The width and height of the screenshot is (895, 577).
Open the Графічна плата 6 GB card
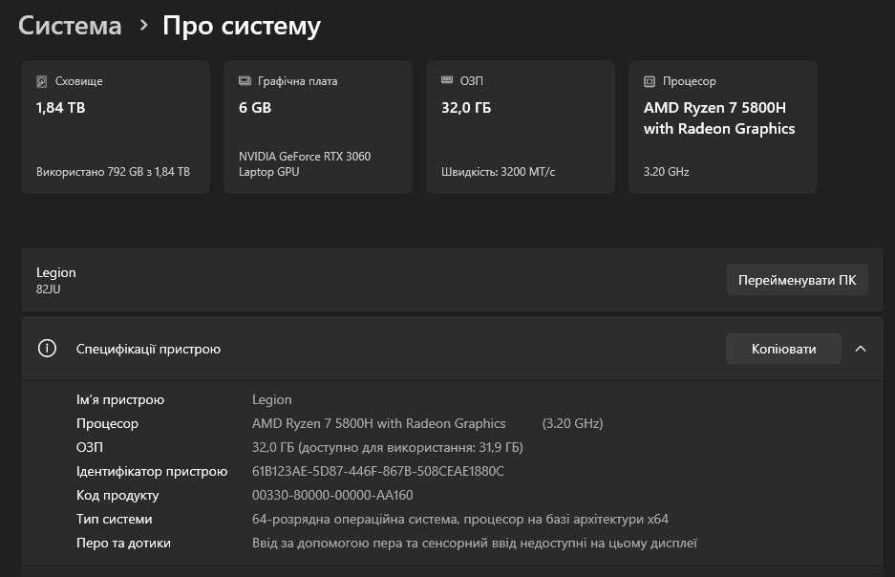[318, 127]
